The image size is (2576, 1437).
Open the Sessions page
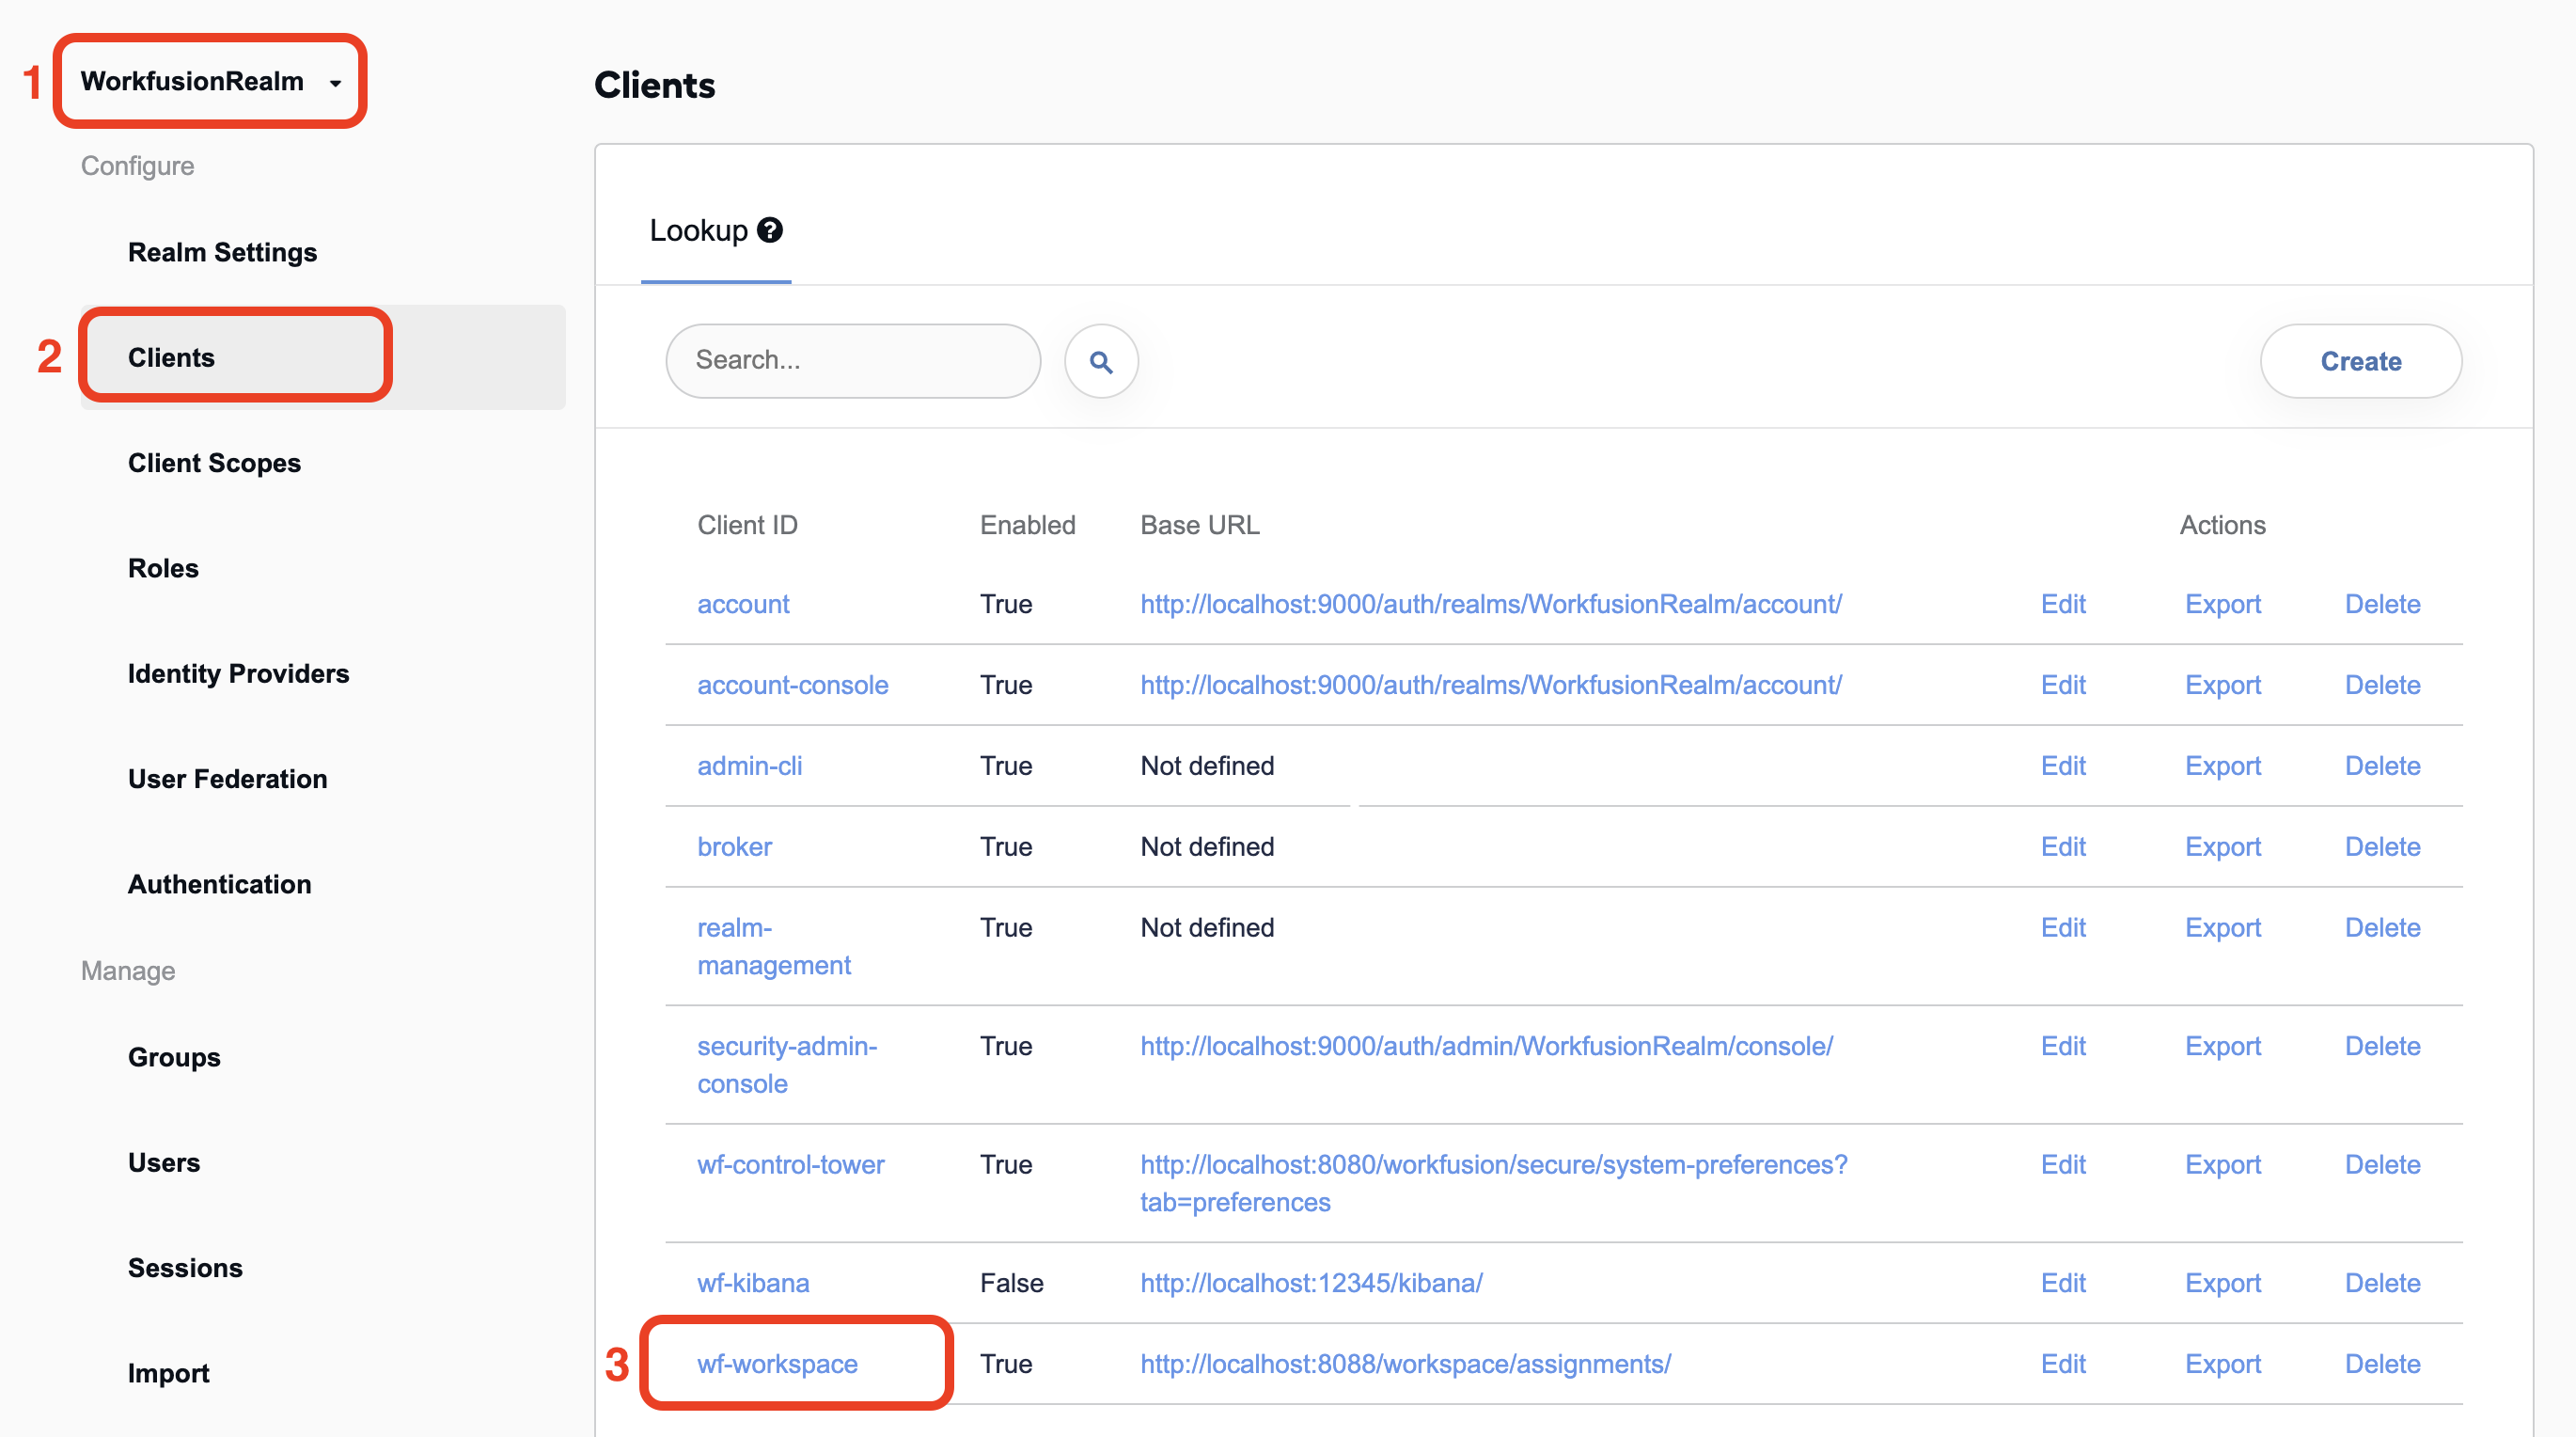click(x=185, y=1268)
